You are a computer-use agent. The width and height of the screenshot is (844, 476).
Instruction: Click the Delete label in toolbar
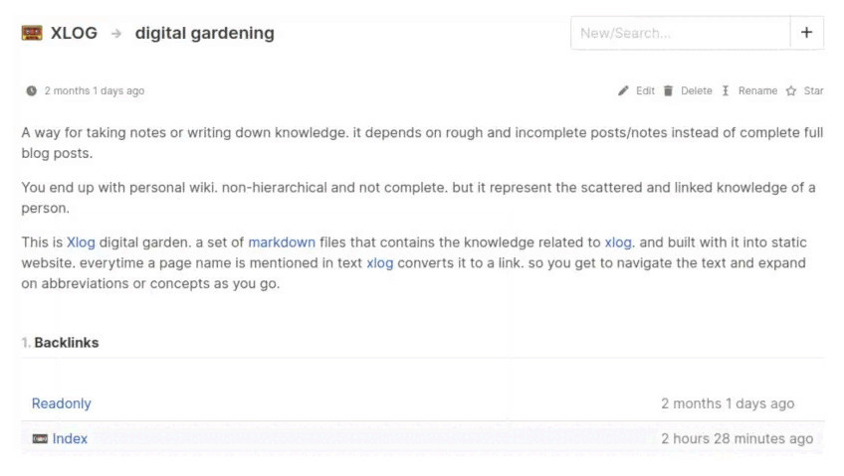tap(697, 90)
